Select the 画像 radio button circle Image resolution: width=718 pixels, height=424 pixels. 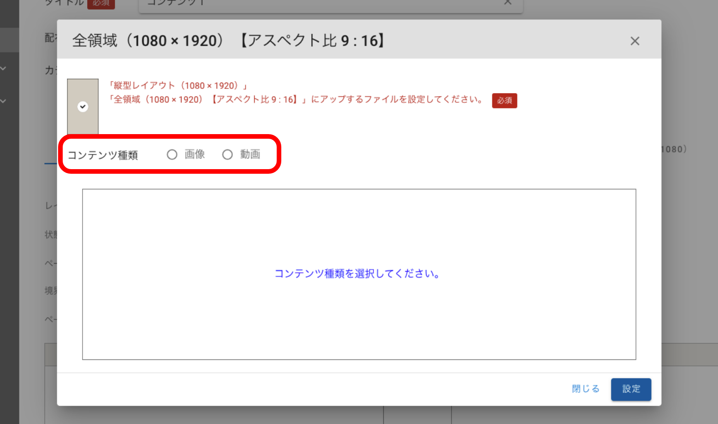coord(172,155)
